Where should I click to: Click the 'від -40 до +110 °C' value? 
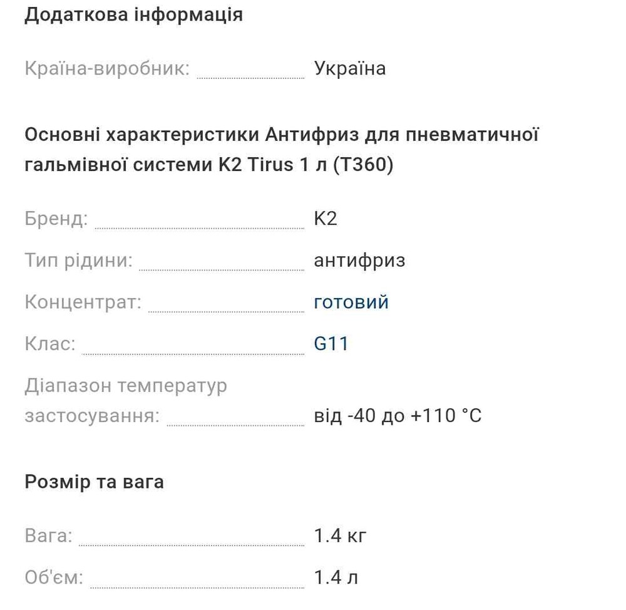(x=398, y=415)
